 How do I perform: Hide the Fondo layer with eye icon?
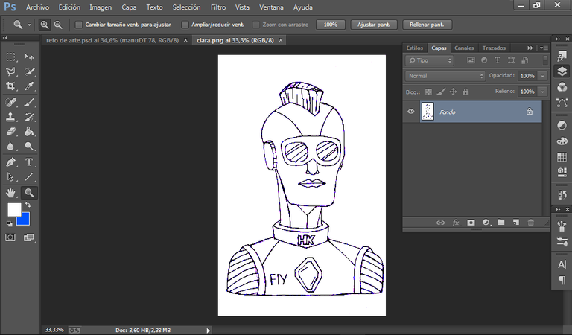click(411, 112)
